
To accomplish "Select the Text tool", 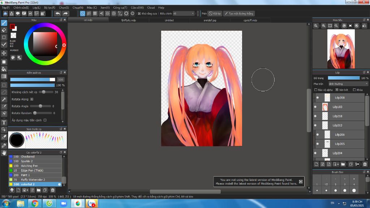I will [4, 122].
